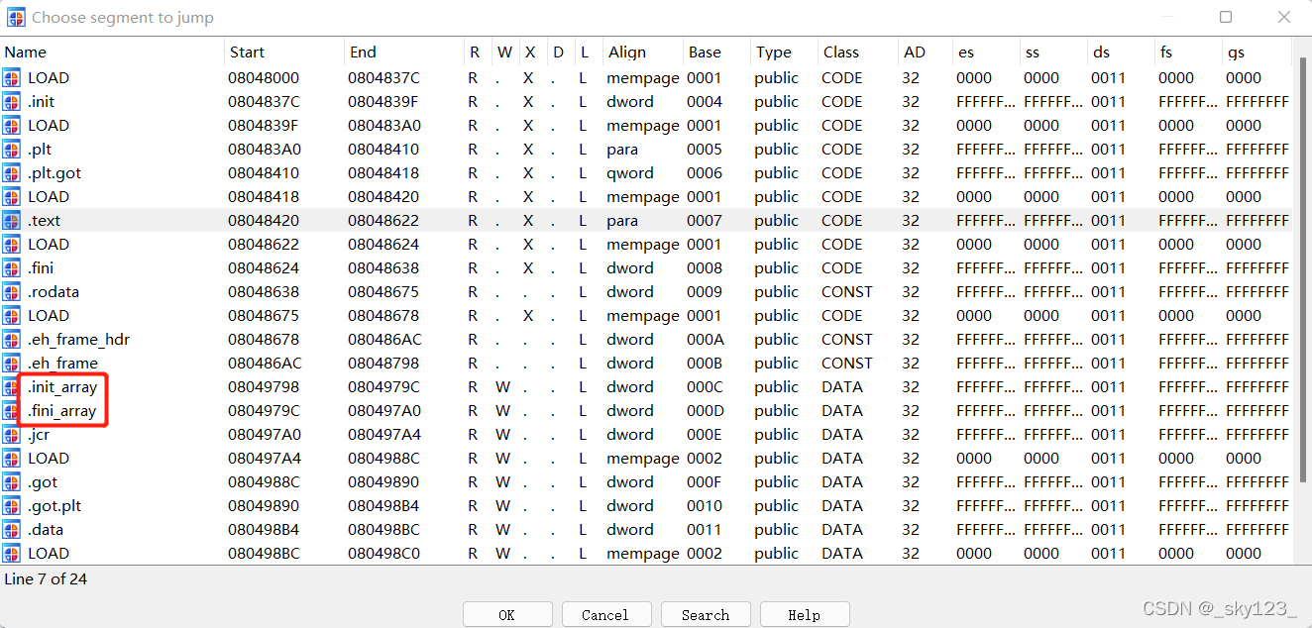Screen dimensions: 1312x628
Task: Open the Search button
Action: point(705,615)
